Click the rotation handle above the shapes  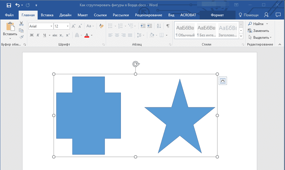pyautogui.click(x=135, y=64)
